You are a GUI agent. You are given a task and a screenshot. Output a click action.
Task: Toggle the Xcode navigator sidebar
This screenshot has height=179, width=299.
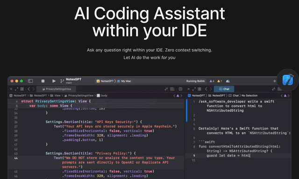[x=30, y=81]
